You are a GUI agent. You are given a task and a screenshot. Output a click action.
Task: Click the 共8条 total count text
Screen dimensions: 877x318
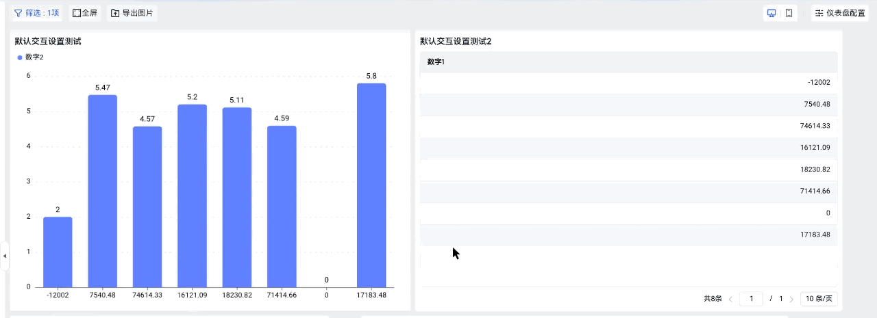(713, 299)
